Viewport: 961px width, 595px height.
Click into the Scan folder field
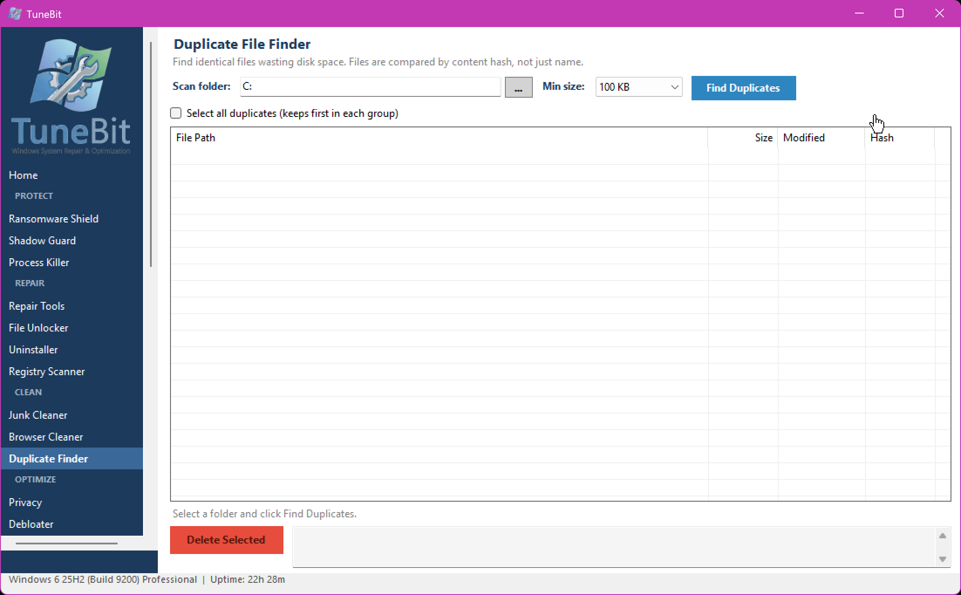(370, 87)
